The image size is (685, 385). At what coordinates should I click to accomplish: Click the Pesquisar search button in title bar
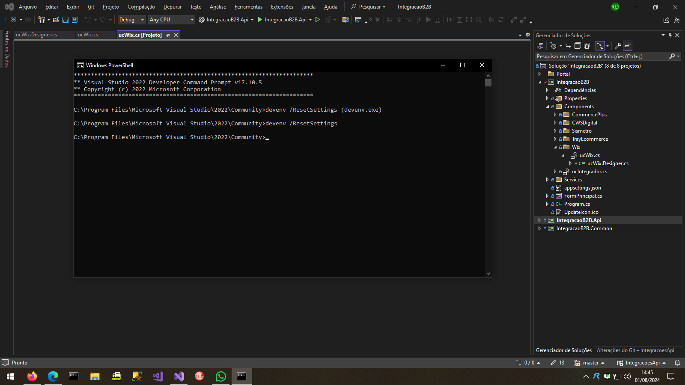pos(368,7)
